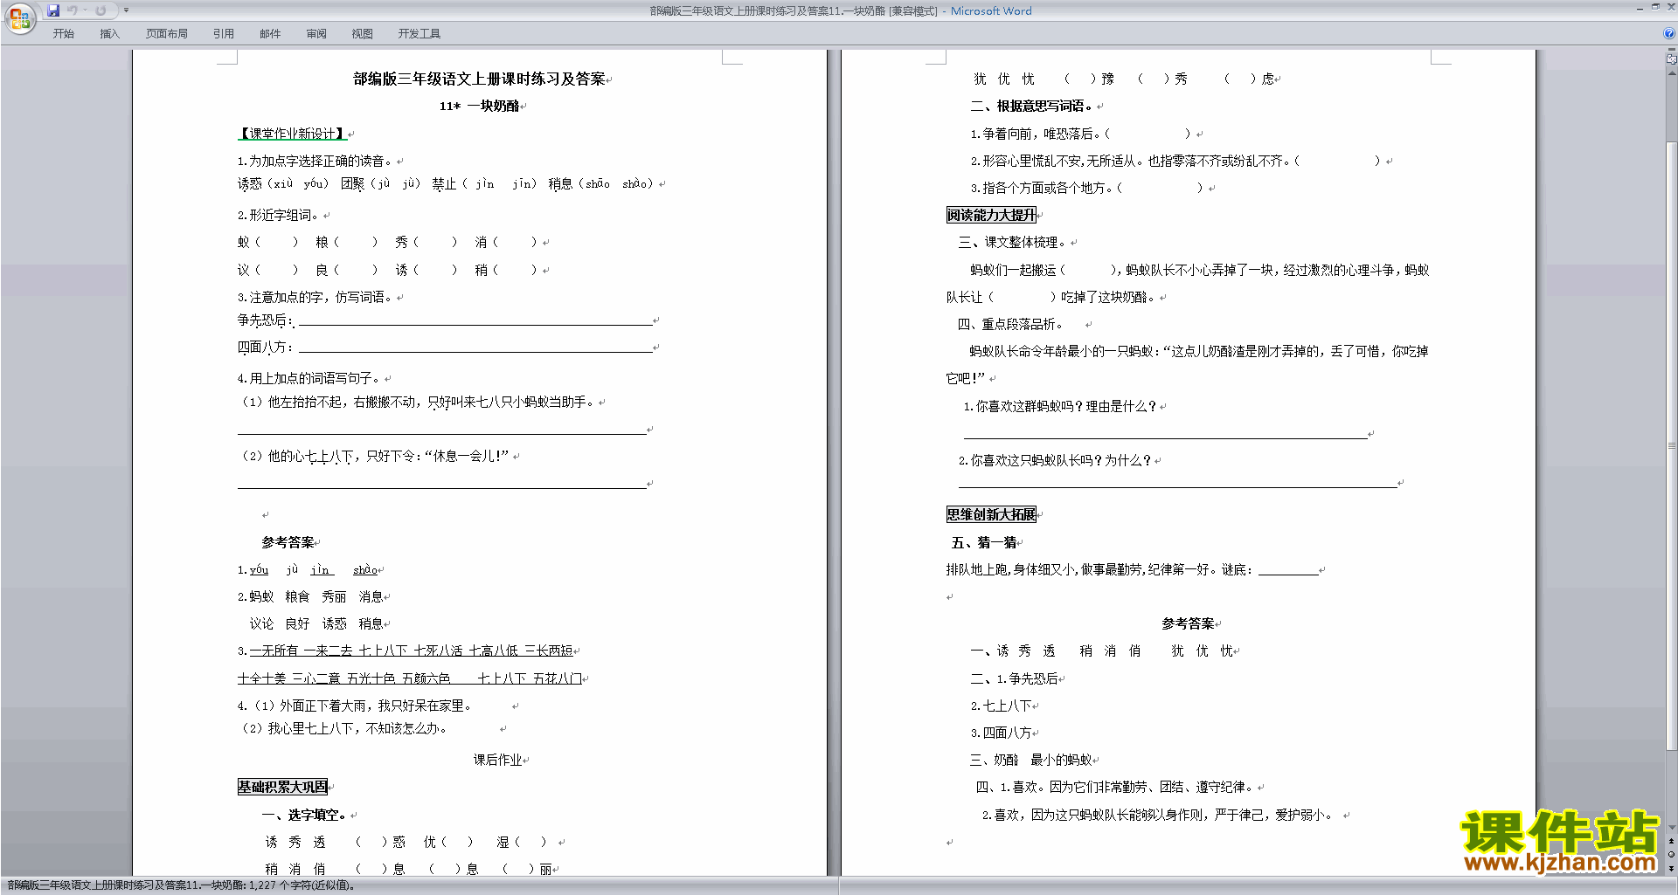Viewport: 1678px width, 895px height.
Task: Click the Next Page double-arrow button
Action: pyautogui.click(x=1671, y=868)
